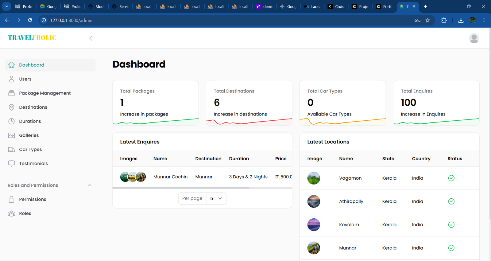This screenshot has width=491, height=261.
Task: Open the Dashboard home icon in sidebar
Action: tap(11, 65)
